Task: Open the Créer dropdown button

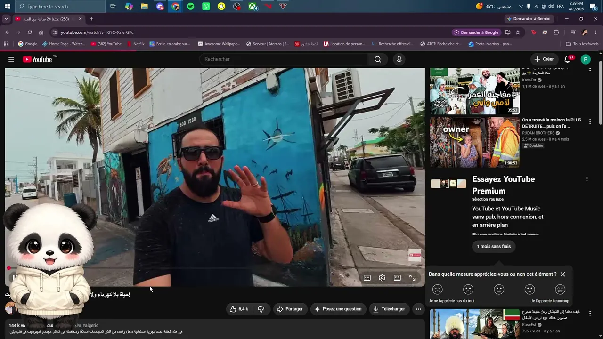Action: 544,59
